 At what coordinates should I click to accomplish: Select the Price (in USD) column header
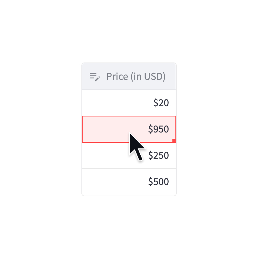coord(129,77)
